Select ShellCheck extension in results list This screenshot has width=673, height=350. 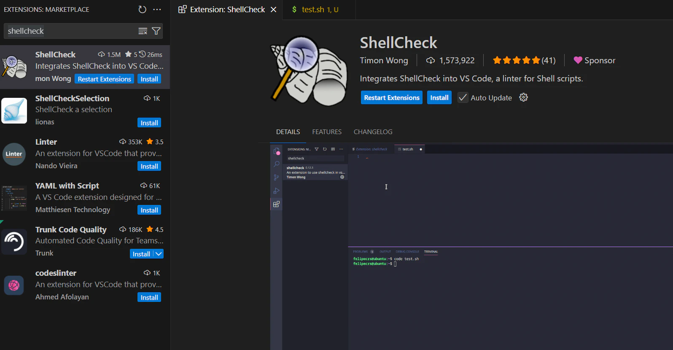click(x=85, y=67)
